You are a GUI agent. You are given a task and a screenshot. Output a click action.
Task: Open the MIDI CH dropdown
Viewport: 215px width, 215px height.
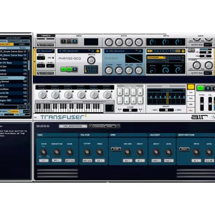tap(41, 58)
